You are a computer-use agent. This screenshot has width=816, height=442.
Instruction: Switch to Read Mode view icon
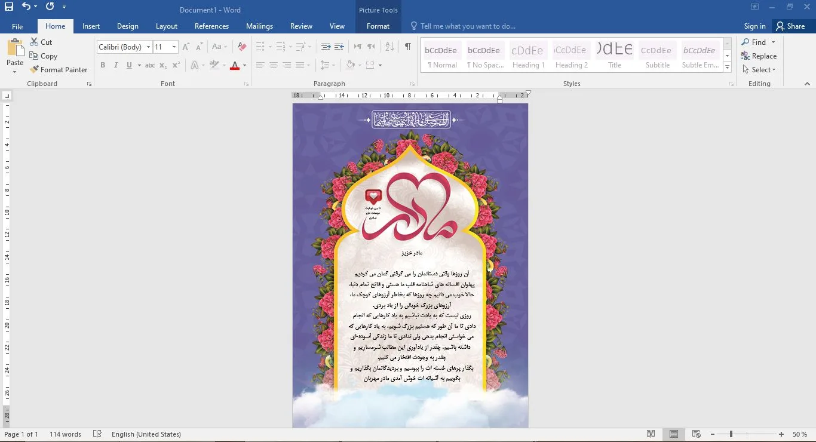(651, 434)
